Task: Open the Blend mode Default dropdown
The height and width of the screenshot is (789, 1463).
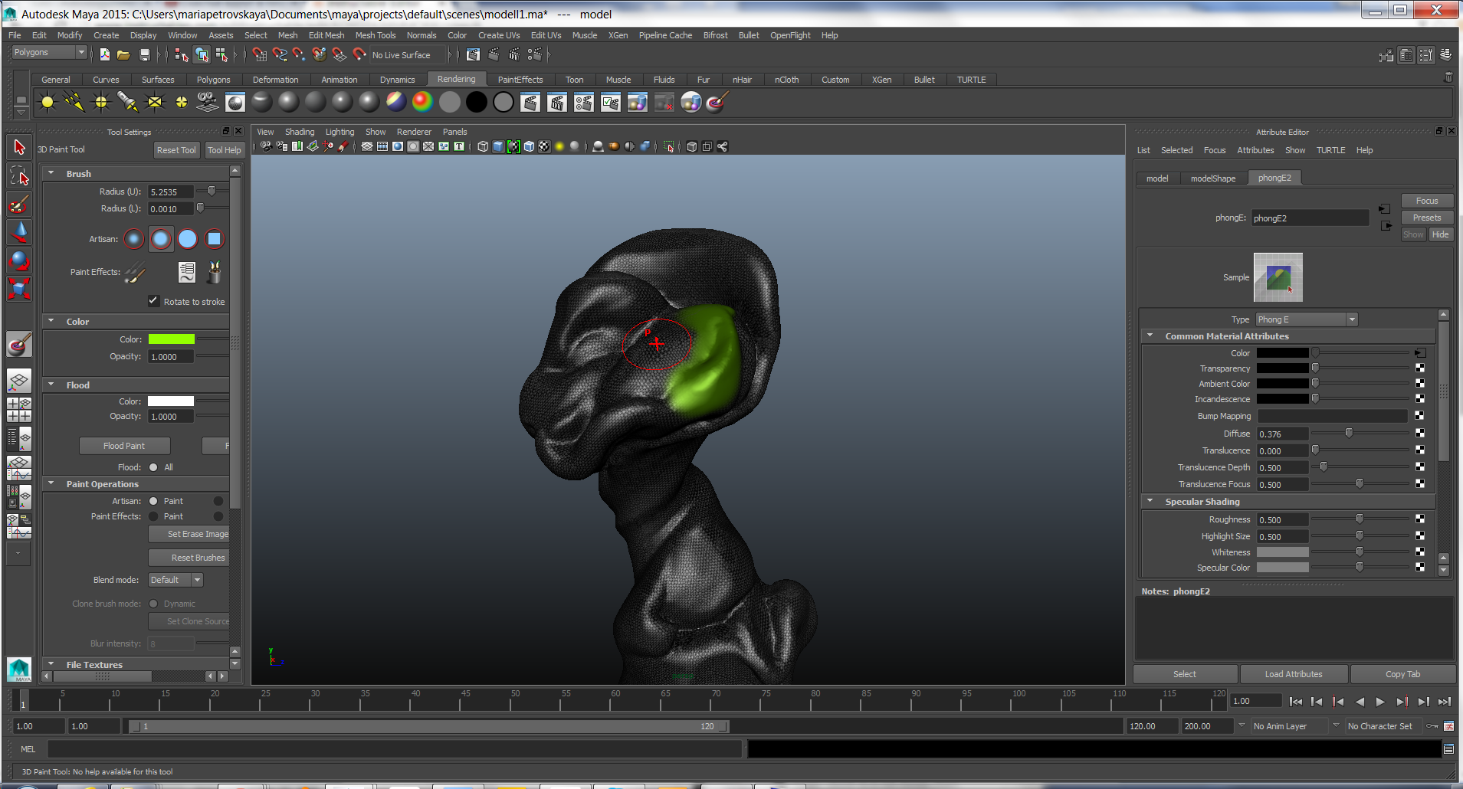Action: coord(175,580)
